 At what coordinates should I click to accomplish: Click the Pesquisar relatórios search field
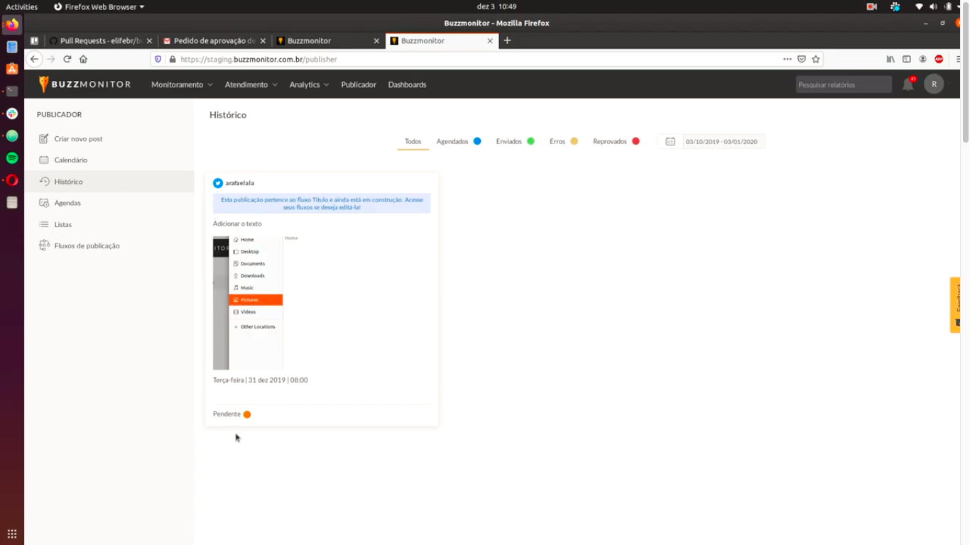point(842,84)
